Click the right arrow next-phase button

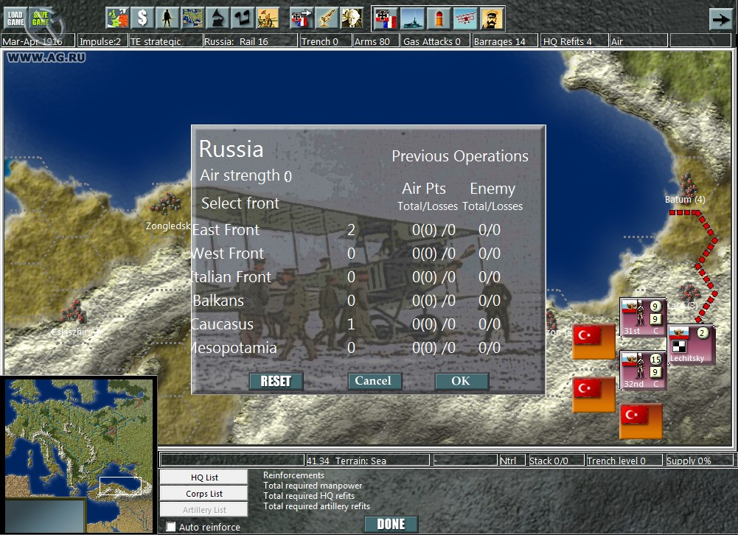720,19
